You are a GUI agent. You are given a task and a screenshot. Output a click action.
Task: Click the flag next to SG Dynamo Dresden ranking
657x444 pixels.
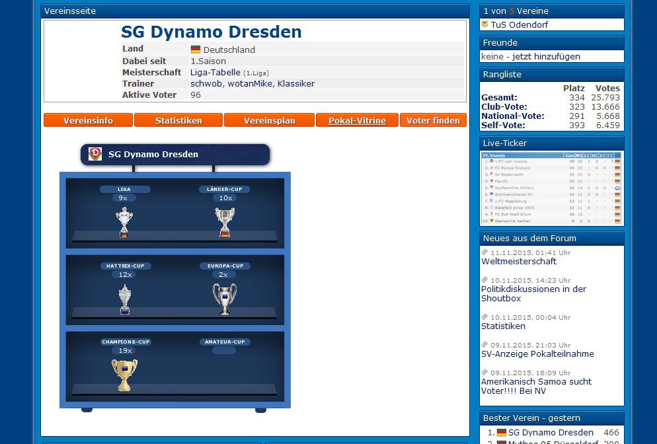tap(502, 432)
